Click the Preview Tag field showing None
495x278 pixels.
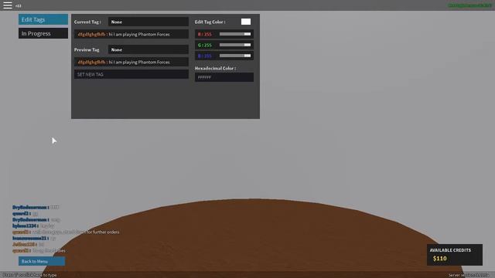148,49
